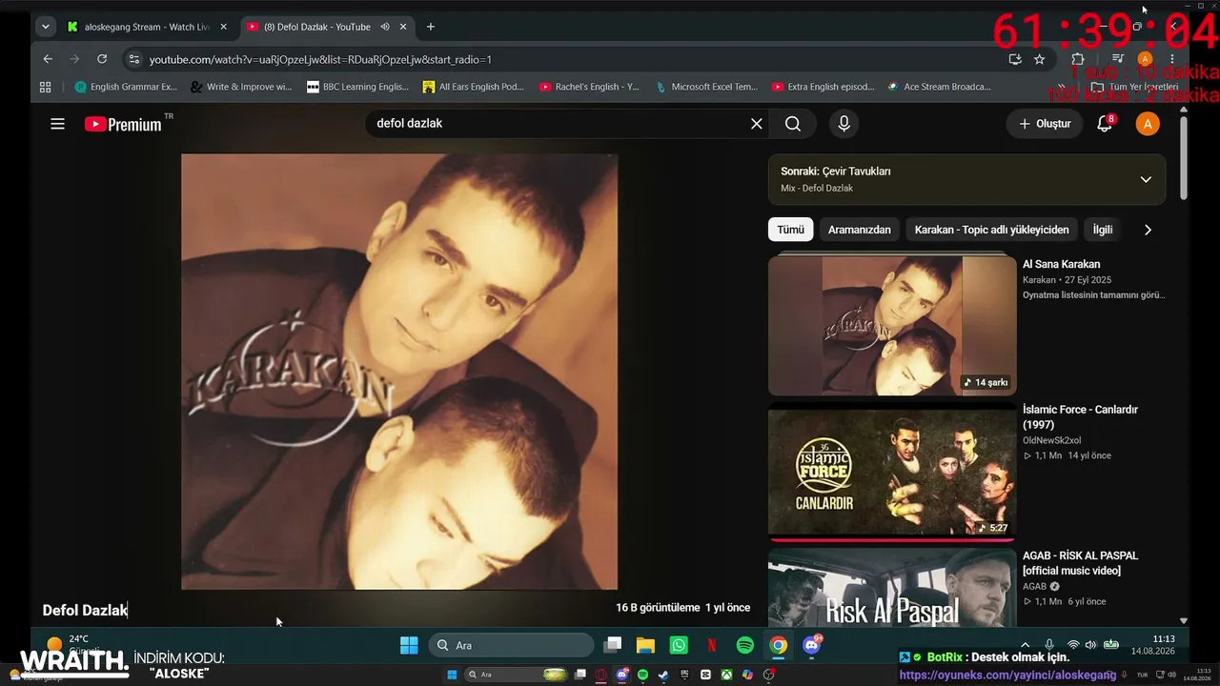1220x686 pixels.
Task: Install app icon in address bar
Action: point(1015,59)
